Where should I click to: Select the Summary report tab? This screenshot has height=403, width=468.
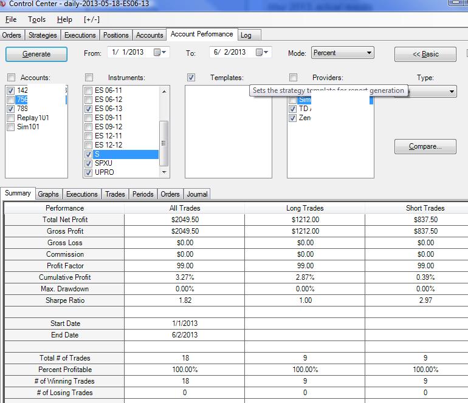(18, 193)
